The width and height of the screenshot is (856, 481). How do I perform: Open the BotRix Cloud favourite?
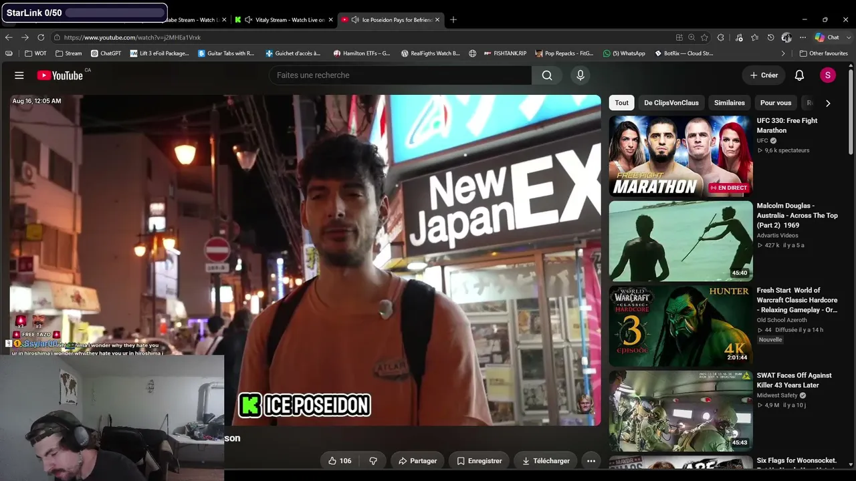tap(684, 53)
